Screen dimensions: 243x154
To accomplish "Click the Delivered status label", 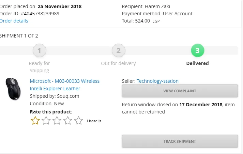I will pyautogui.click(x=197, y=63).
